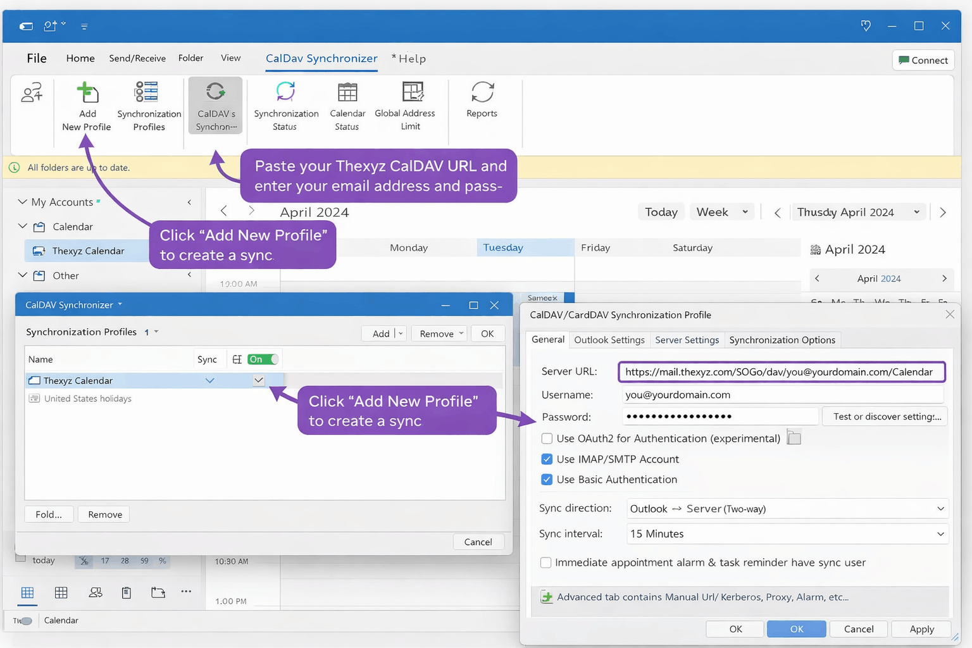
Task: Open the Send/Receive ribbon tab
Action: point(137,58)
